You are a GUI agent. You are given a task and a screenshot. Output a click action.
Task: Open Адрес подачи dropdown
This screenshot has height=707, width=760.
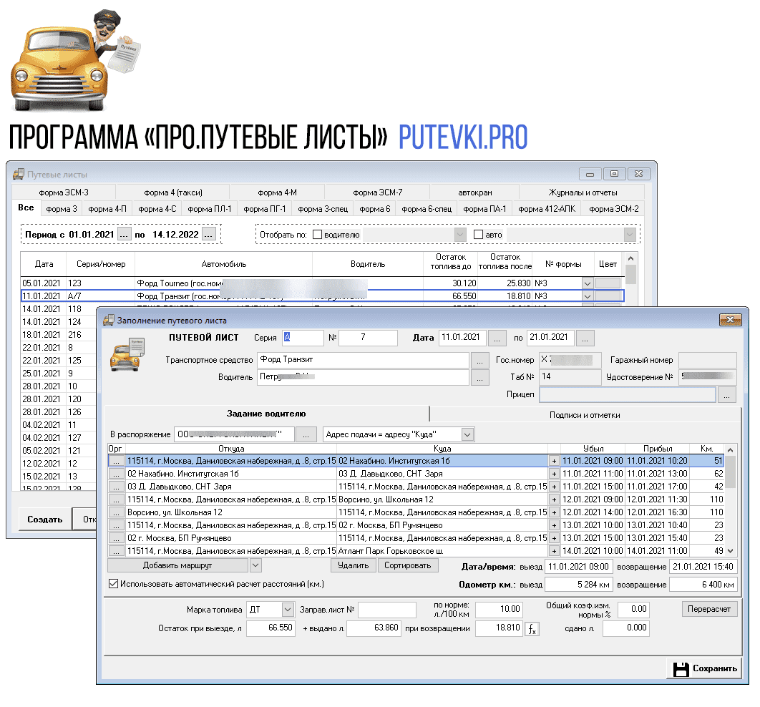click(467, 434)
